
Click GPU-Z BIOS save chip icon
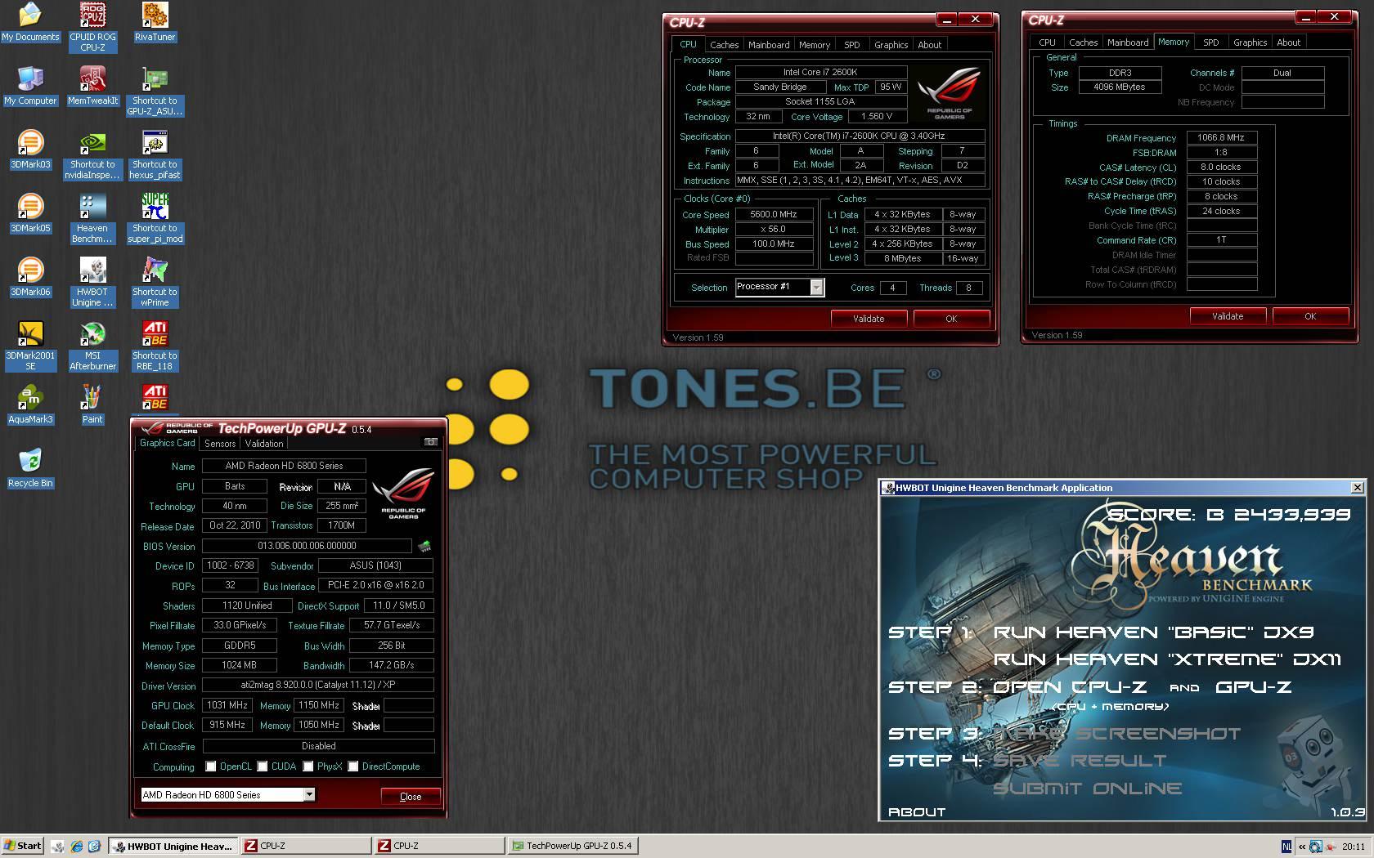pyautogui.click(x=424, y=546)
